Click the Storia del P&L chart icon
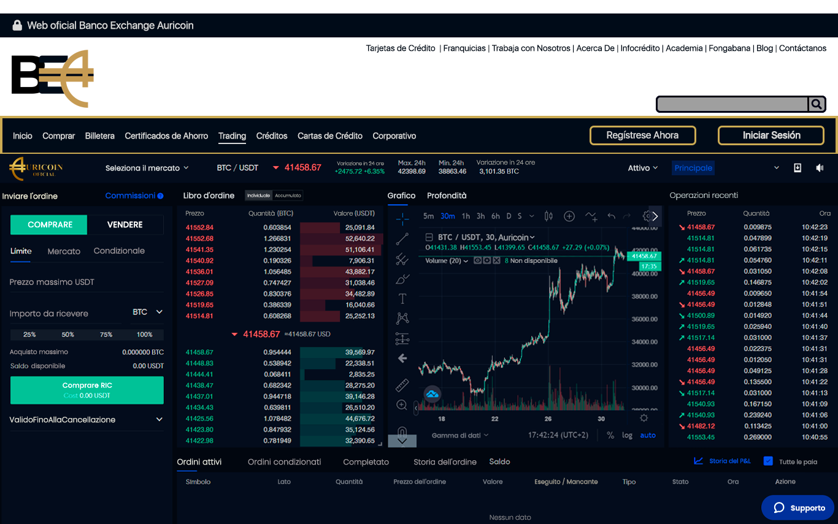The image size is (838, 524). click(698, 461)
